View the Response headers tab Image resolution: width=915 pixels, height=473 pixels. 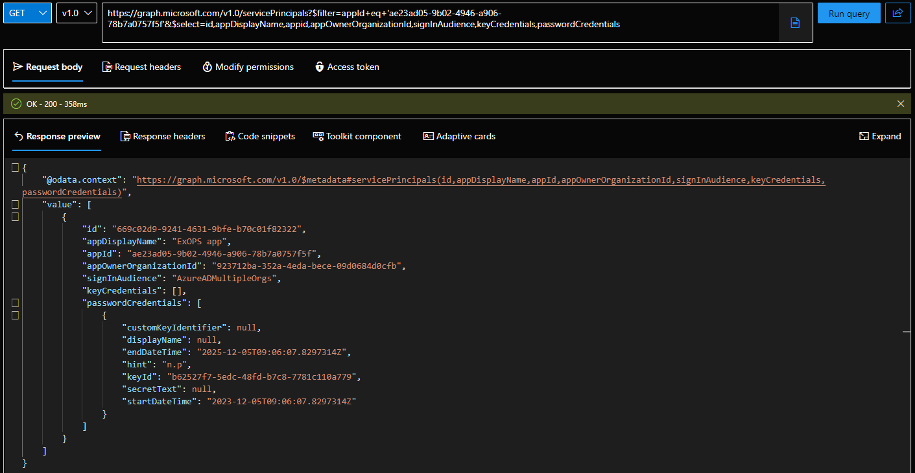pyautogui.click(x=162, y=136)
